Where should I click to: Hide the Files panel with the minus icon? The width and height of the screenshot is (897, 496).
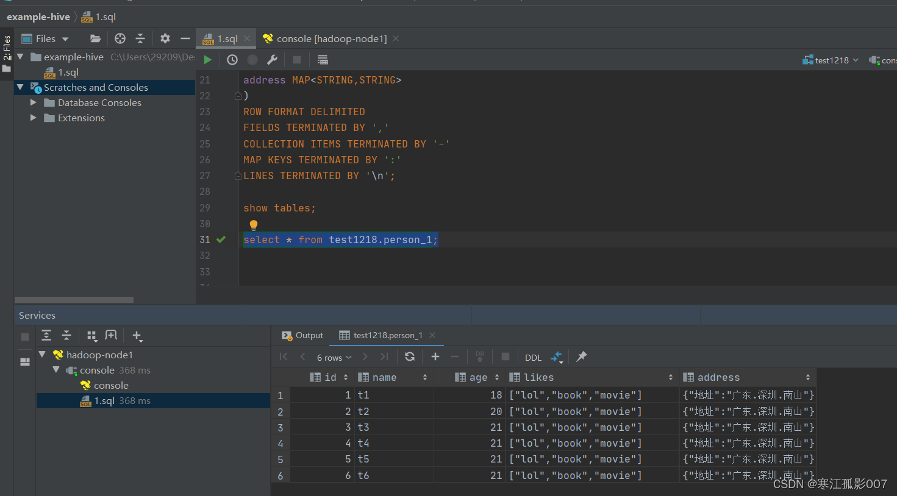[185, 38]
